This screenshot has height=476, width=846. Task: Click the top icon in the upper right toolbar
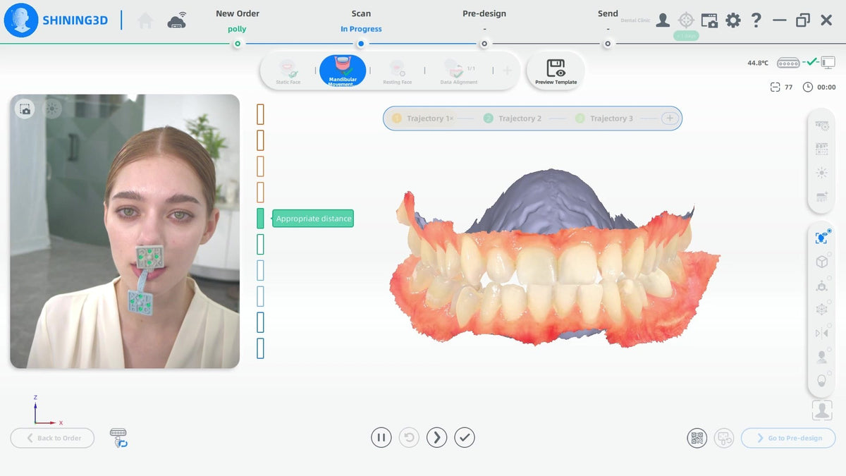(821, 126)
